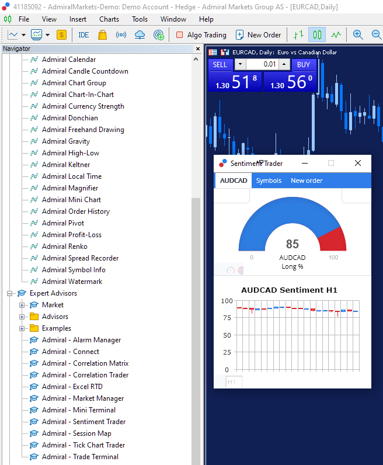The image size is (383, 465).
Task: Select Admiral Spread Recorder indicator
Action: (x=80, y=258)
